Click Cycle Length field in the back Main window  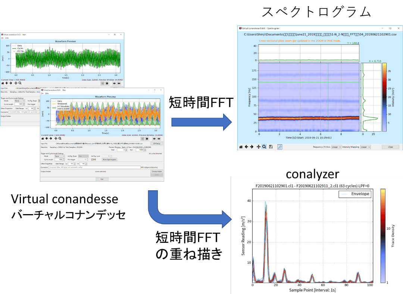19,104
